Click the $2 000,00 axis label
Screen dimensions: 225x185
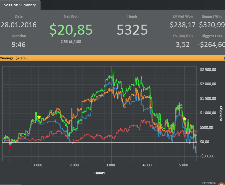[208, 84]
